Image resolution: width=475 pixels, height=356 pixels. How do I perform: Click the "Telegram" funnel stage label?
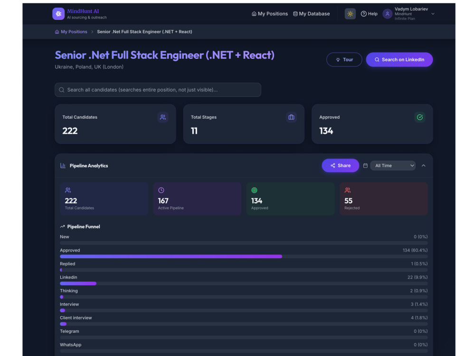pyautogui.click(x=69, y=331)
